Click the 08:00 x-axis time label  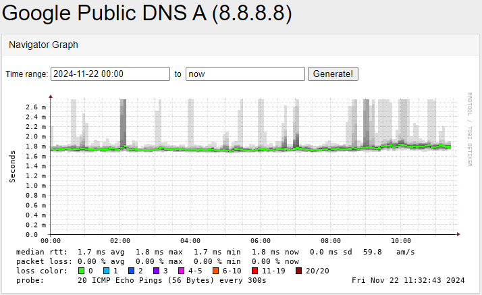click(x=331, y=241)
